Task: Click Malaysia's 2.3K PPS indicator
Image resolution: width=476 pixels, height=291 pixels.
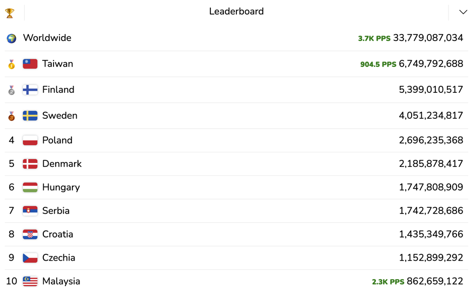Action: point(388,282)
